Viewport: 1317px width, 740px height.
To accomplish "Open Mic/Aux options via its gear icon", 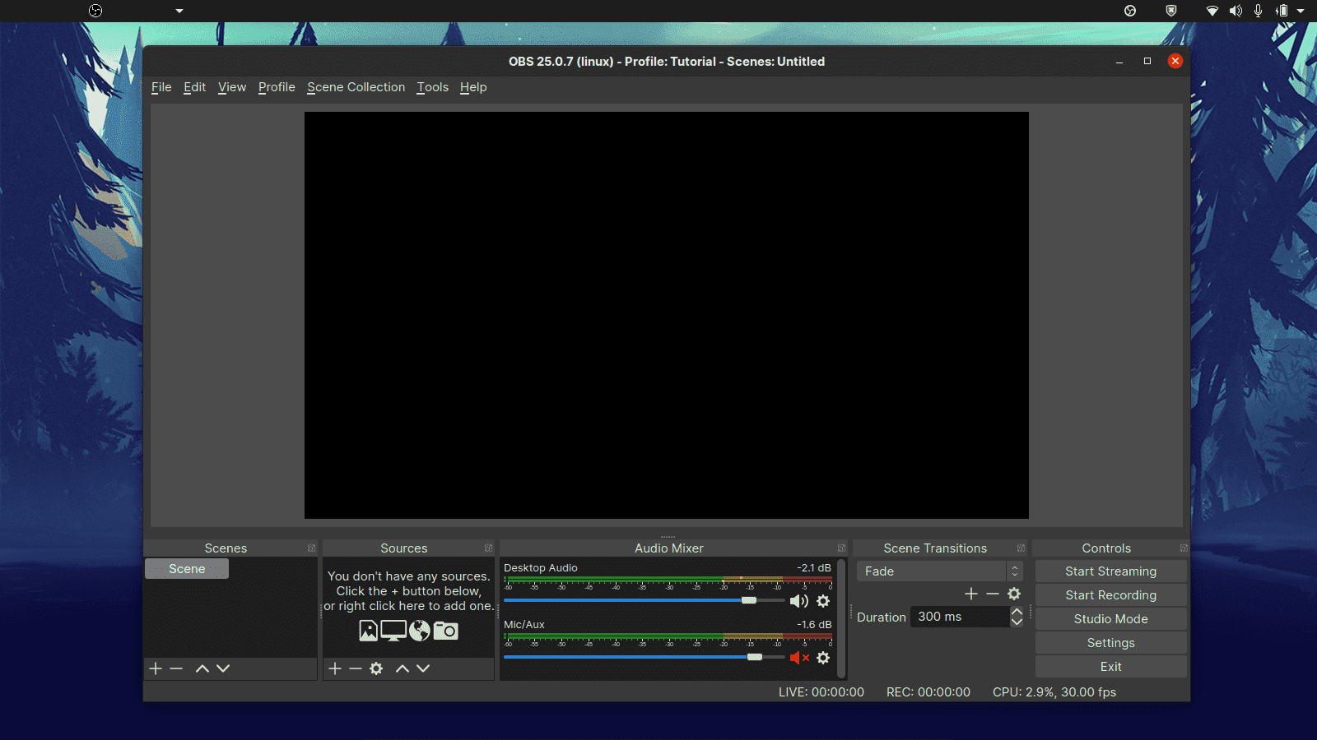I will click(x=823, y=658).
